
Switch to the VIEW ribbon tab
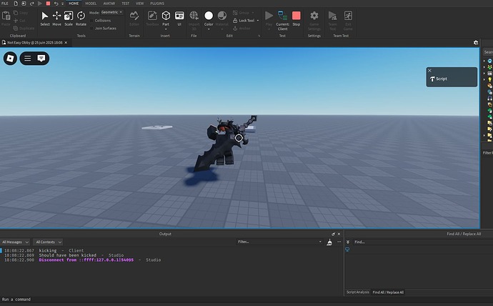tap(139, 4)
